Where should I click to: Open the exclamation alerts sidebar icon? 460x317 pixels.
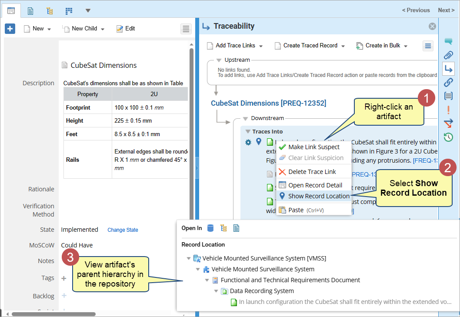pos(448,110)
